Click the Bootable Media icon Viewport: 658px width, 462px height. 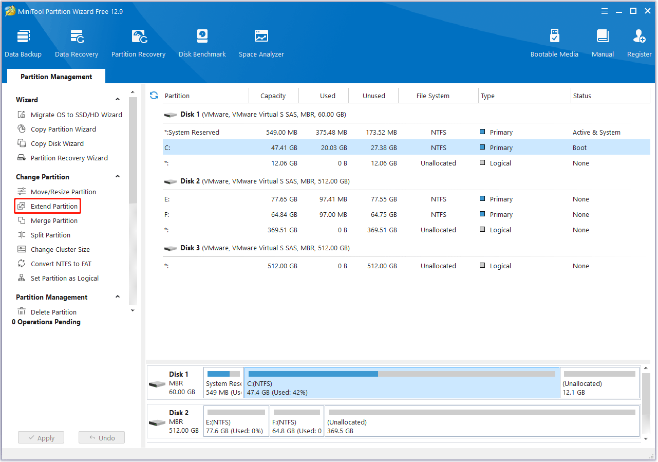tap(554, 43)
